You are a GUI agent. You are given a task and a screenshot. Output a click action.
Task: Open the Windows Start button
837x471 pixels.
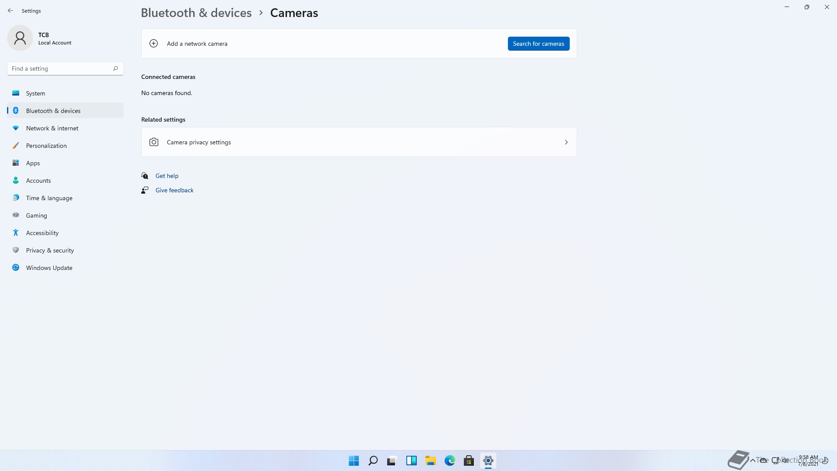coord(354,461)
